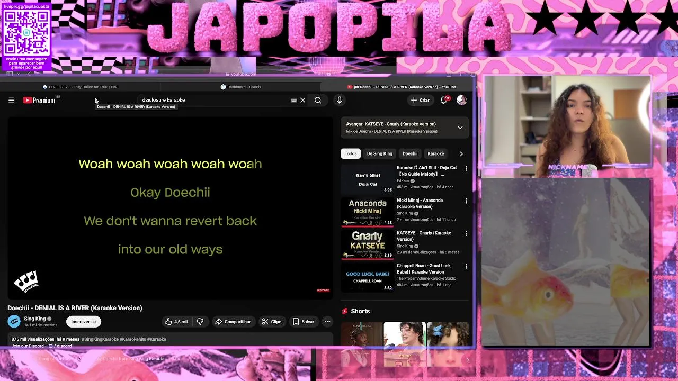Select the Doechii filter chip

[x=410, y=153]
